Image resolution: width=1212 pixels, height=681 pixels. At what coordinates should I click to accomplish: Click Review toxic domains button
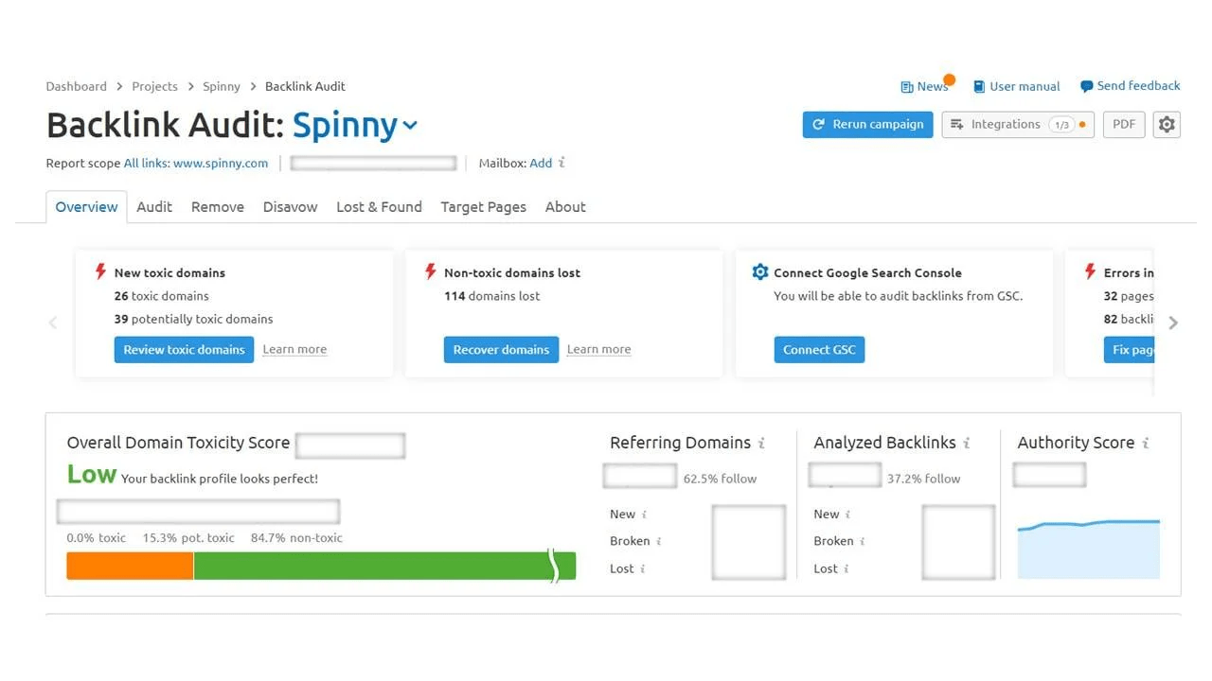pyautogui.click(x=184, y=350)
